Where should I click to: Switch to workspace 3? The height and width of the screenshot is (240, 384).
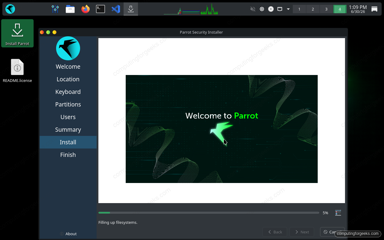[326, 9]
